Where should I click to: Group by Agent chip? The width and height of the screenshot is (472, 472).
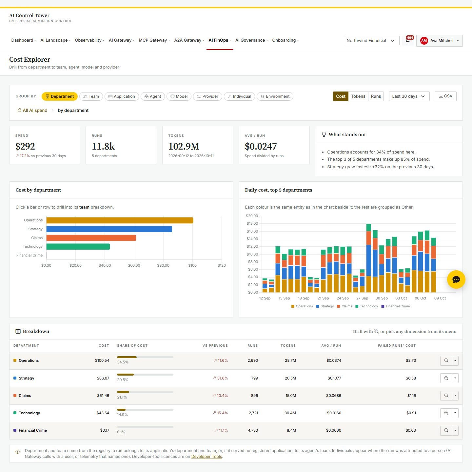(x=153, y=96)
